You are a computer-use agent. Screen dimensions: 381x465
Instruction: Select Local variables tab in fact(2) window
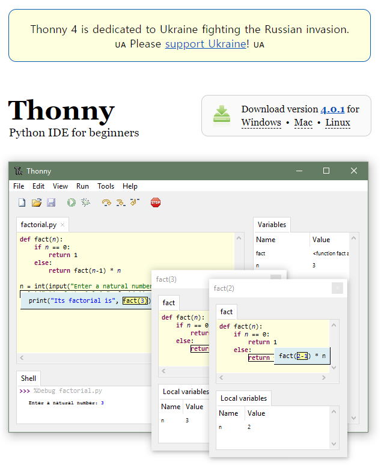(x=243, y=398)
